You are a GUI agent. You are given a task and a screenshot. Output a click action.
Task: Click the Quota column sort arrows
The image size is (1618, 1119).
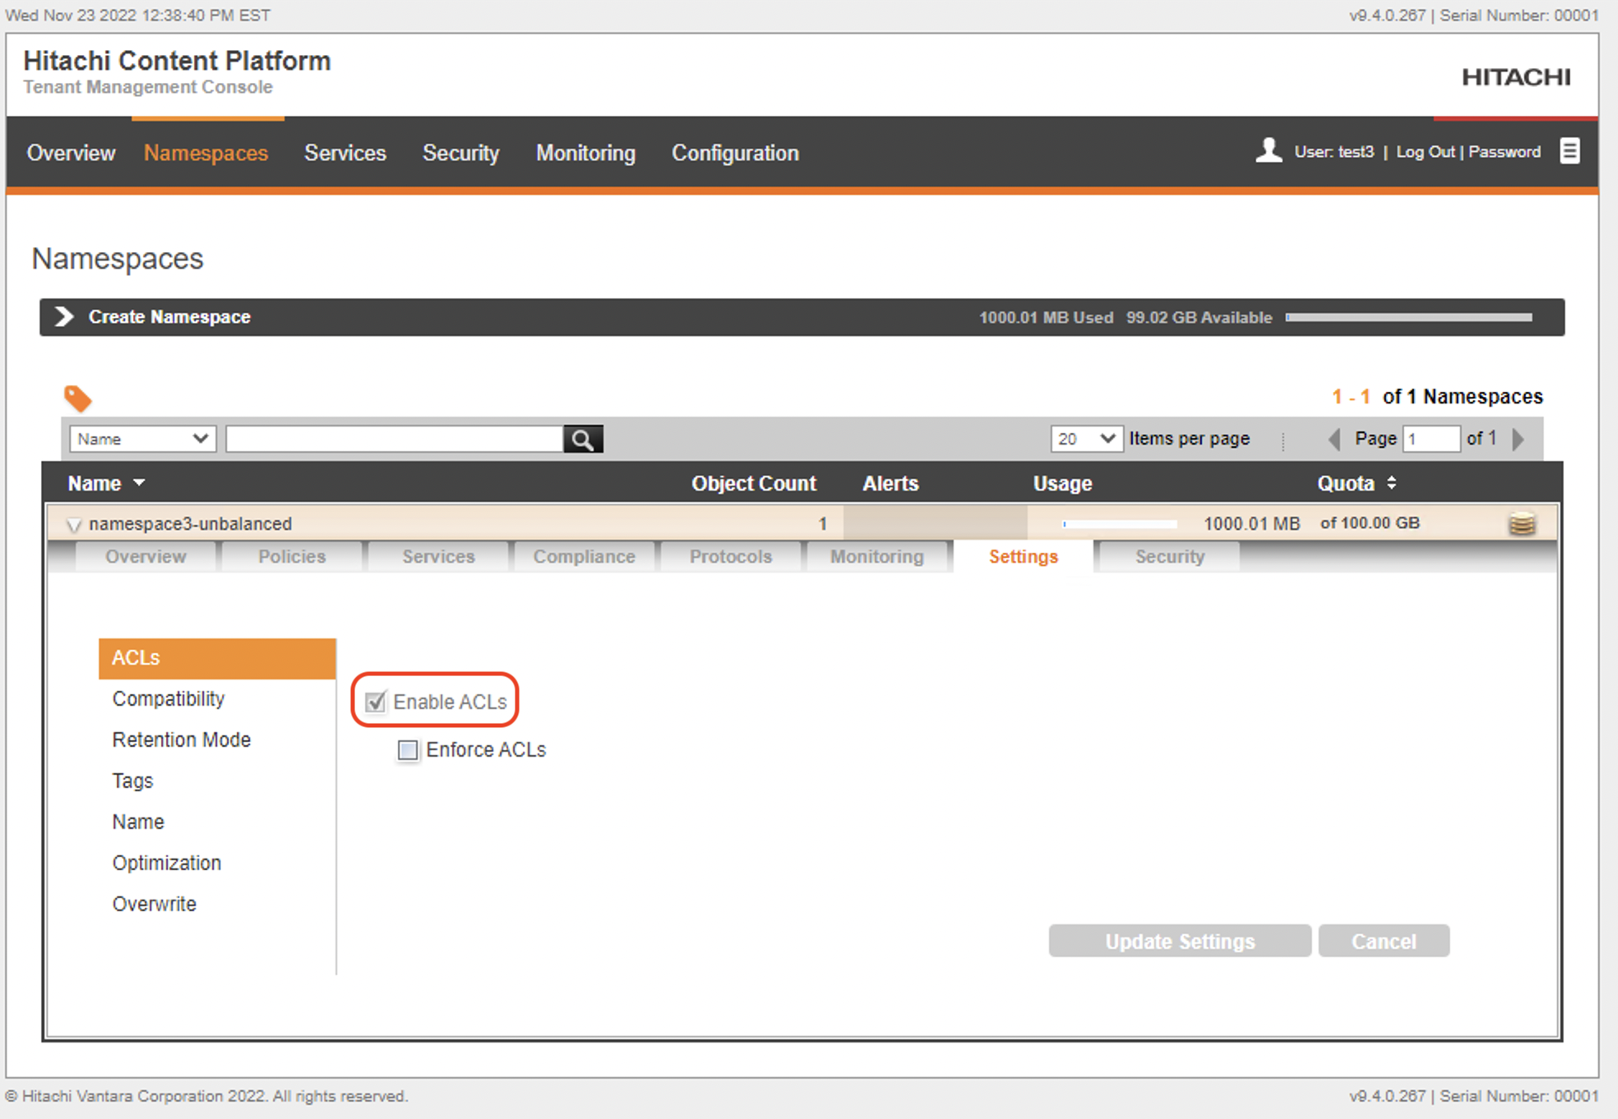pos(1392,483)
